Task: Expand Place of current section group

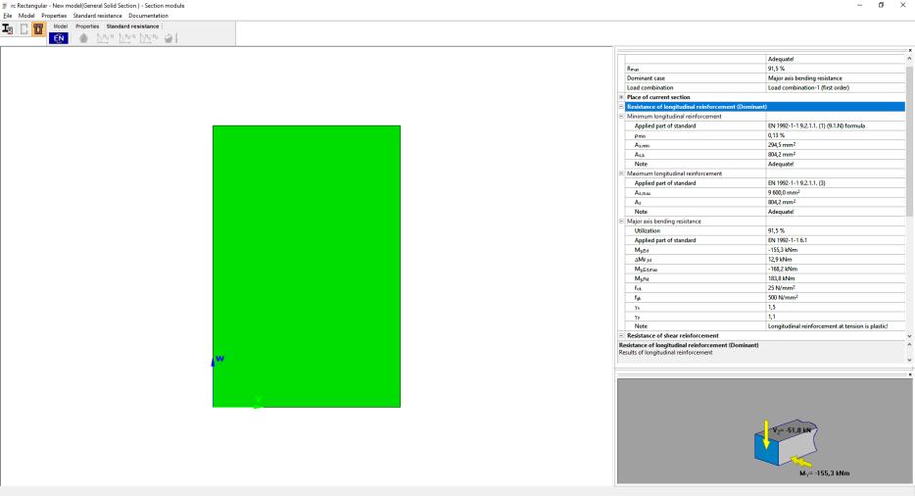Action: (621, 97)
